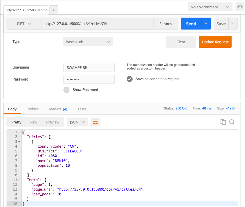Screen dimensions: 245x207
Task: Select the Pretty view mode
Action: click(x=16, y=122)
